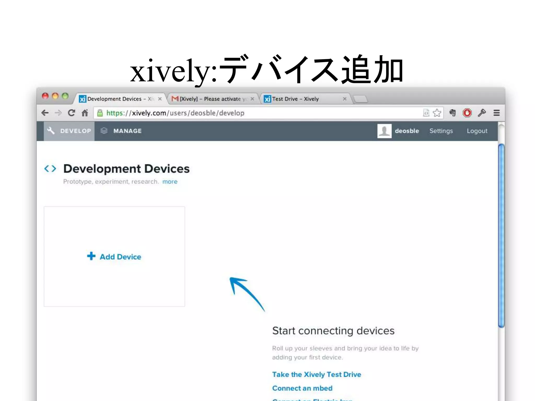Open the Chrome hamburger menu
535x401 pixels.
(497, 113)
